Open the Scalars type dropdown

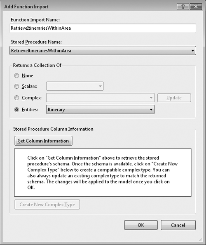click(75, 86)
